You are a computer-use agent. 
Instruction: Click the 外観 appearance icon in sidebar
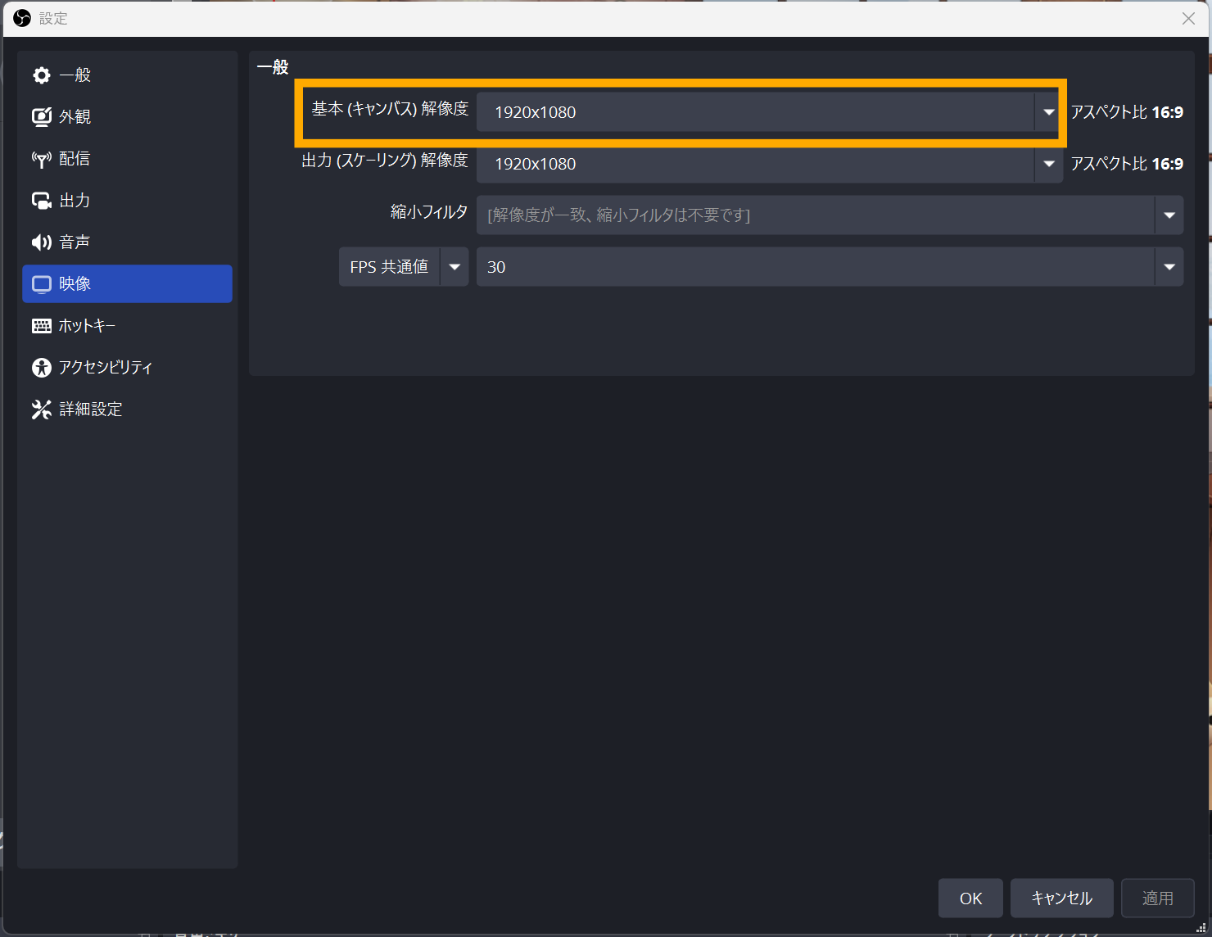click(x=41, y=117)
